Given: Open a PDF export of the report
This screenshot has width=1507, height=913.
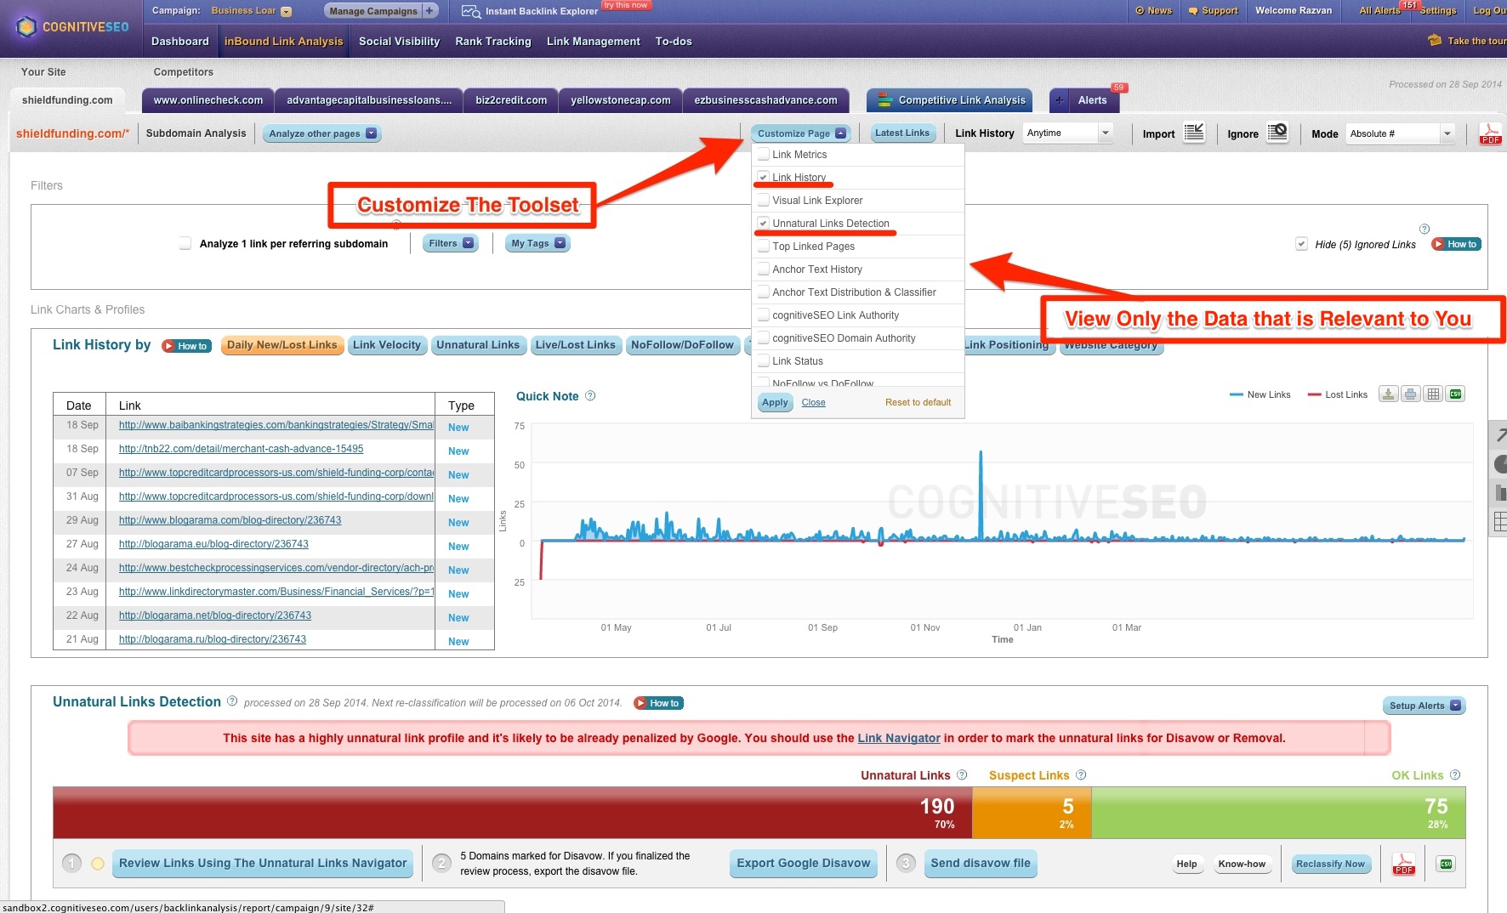Looking at the screenshot, I should [x=1489, y=133].
